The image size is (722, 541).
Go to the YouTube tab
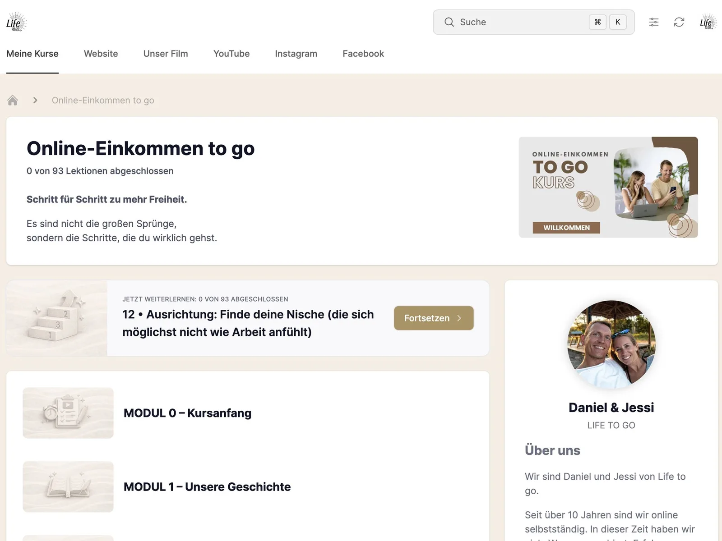pyautogui.click(x=231, y=54)
